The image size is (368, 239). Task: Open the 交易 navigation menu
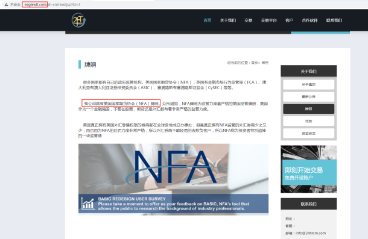[x=249, y=20]
